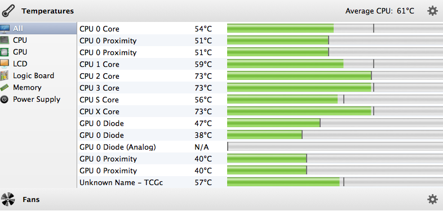The width and height of the screenshot is (443, 211).
Task: Click the 59°C value for CPU 1 Core
Action: coord(203,64)
